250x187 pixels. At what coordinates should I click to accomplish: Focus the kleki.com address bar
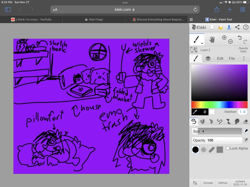tap(125, 10)
